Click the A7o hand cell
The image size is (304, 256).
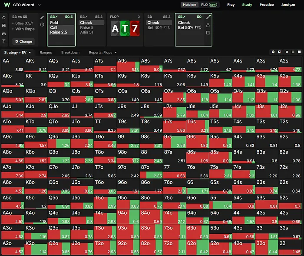point(13,171)
